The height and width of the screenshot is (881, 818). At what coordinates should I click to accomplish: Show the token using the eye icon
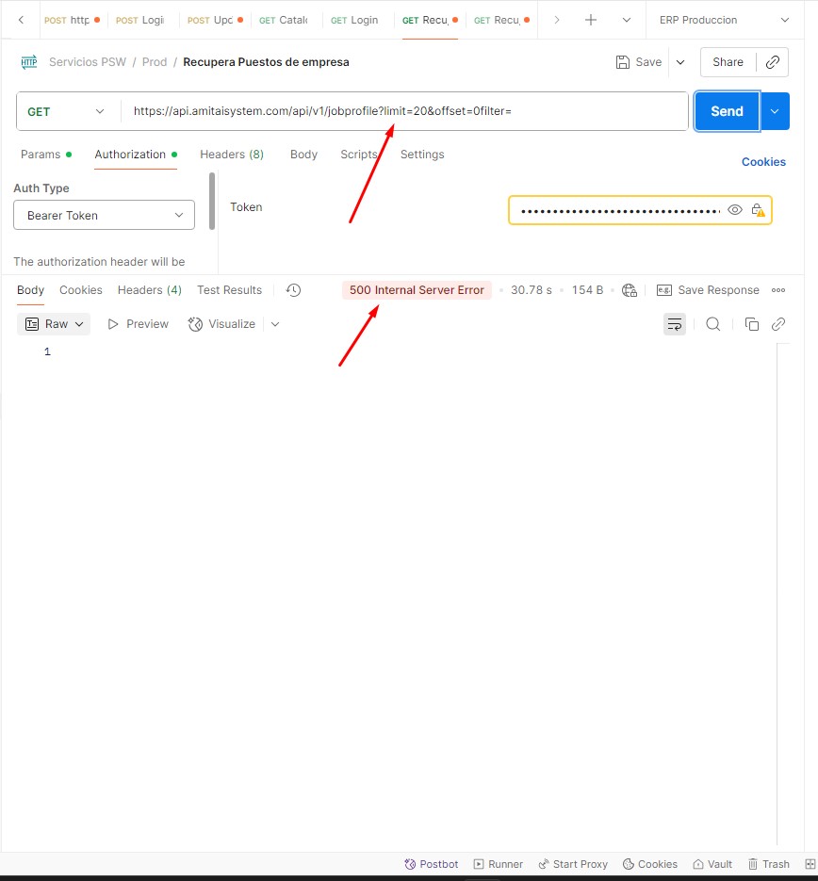click(x=735, y=210)
